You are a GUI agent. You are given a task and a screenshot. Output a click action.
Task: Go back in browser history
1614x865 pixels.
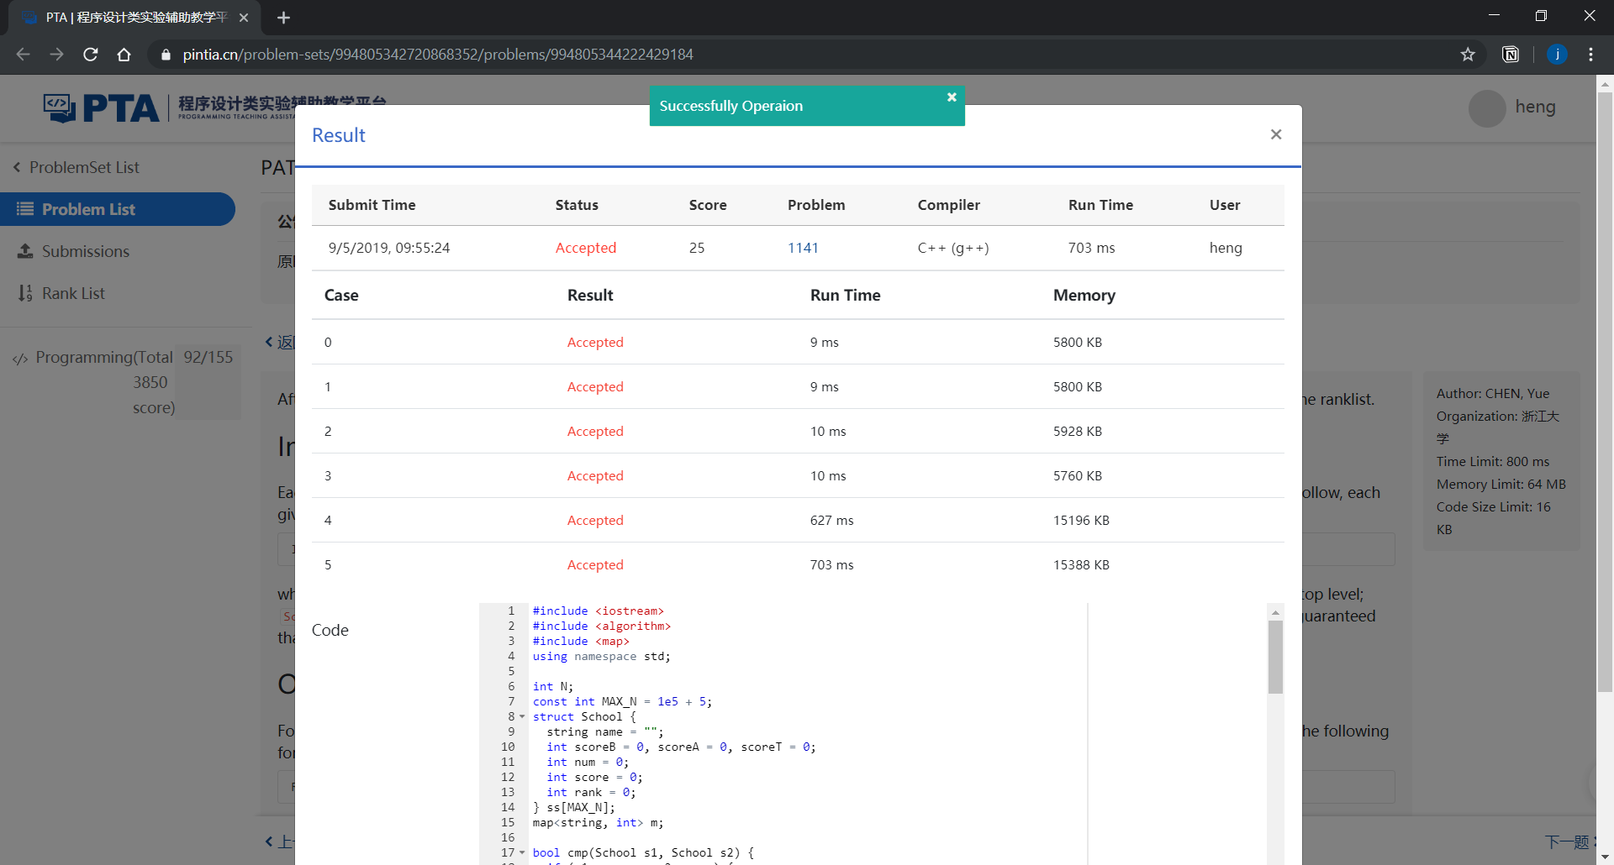tap(23, 55)
